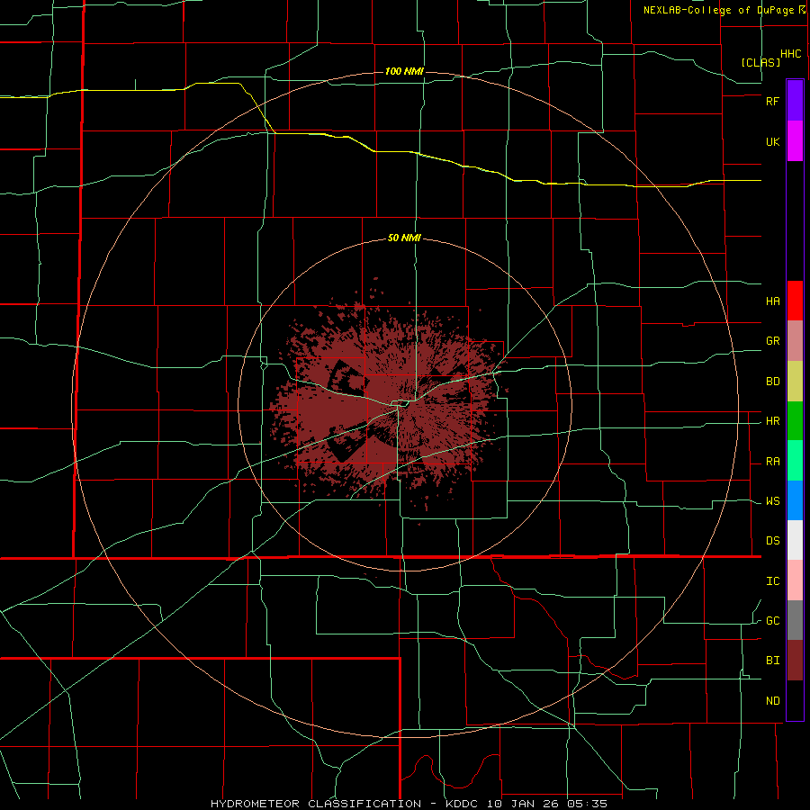Click the BI dark red legend swatch
Viewport: 810px width, 810px height.
tap(795, 661)
